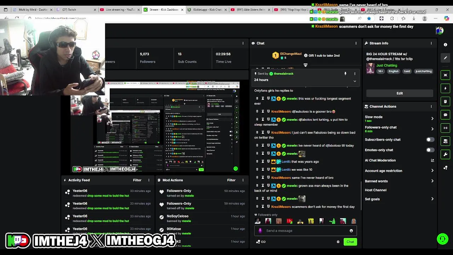Unpin the pinned 24 hours message

click(345, 74)
